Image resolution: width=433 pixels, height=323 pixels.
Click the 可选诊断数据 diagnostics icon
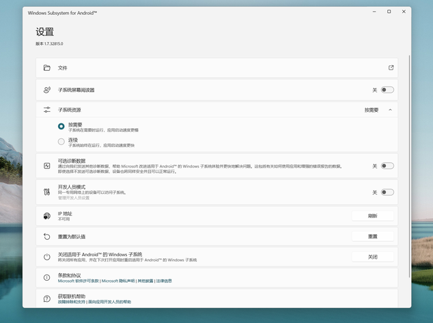click(x=47, y=166)
